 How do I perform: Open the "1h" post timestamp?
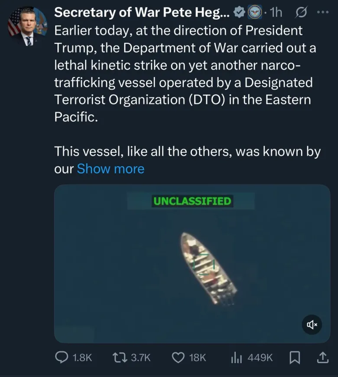(x=275, y=13)
